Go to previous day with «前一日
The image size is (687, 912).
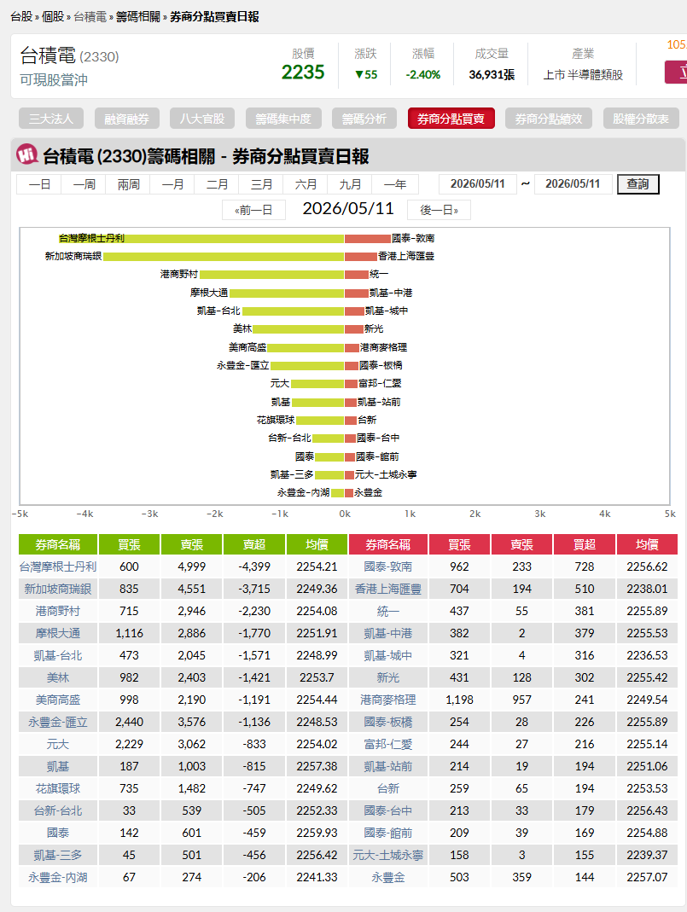(253, 210)
